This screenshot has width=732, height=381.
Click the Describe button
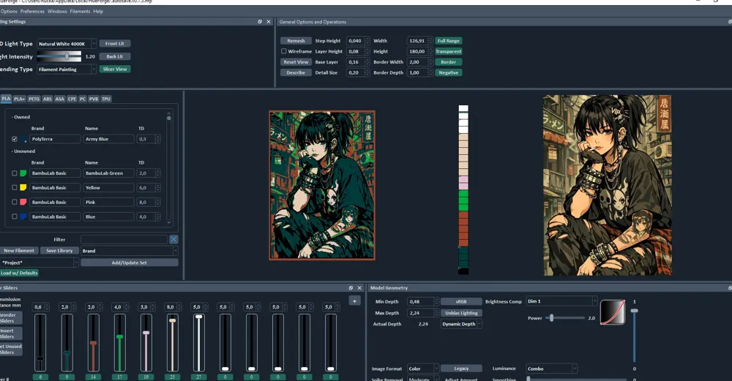[296, 72]
